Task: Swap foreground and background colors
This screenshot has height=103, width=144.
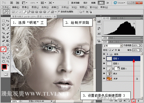Action: coord(8,65)
